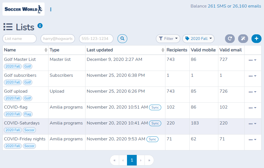Click Sync badge on COVID-Saturdays row

pos(155,123)
